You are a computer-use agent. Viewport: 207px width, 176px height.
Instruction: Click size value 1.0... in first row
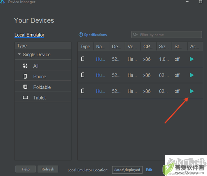click(x=164, y=59)
